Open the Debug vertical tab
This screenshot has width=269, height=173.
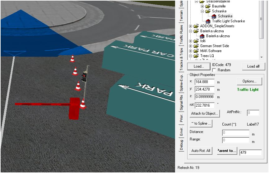tap(181, 145)
